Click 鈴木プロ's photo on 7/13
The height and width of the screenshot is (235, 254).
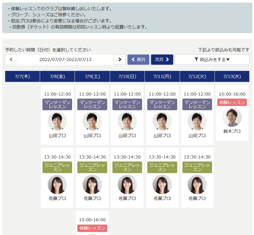click(232, 117)
